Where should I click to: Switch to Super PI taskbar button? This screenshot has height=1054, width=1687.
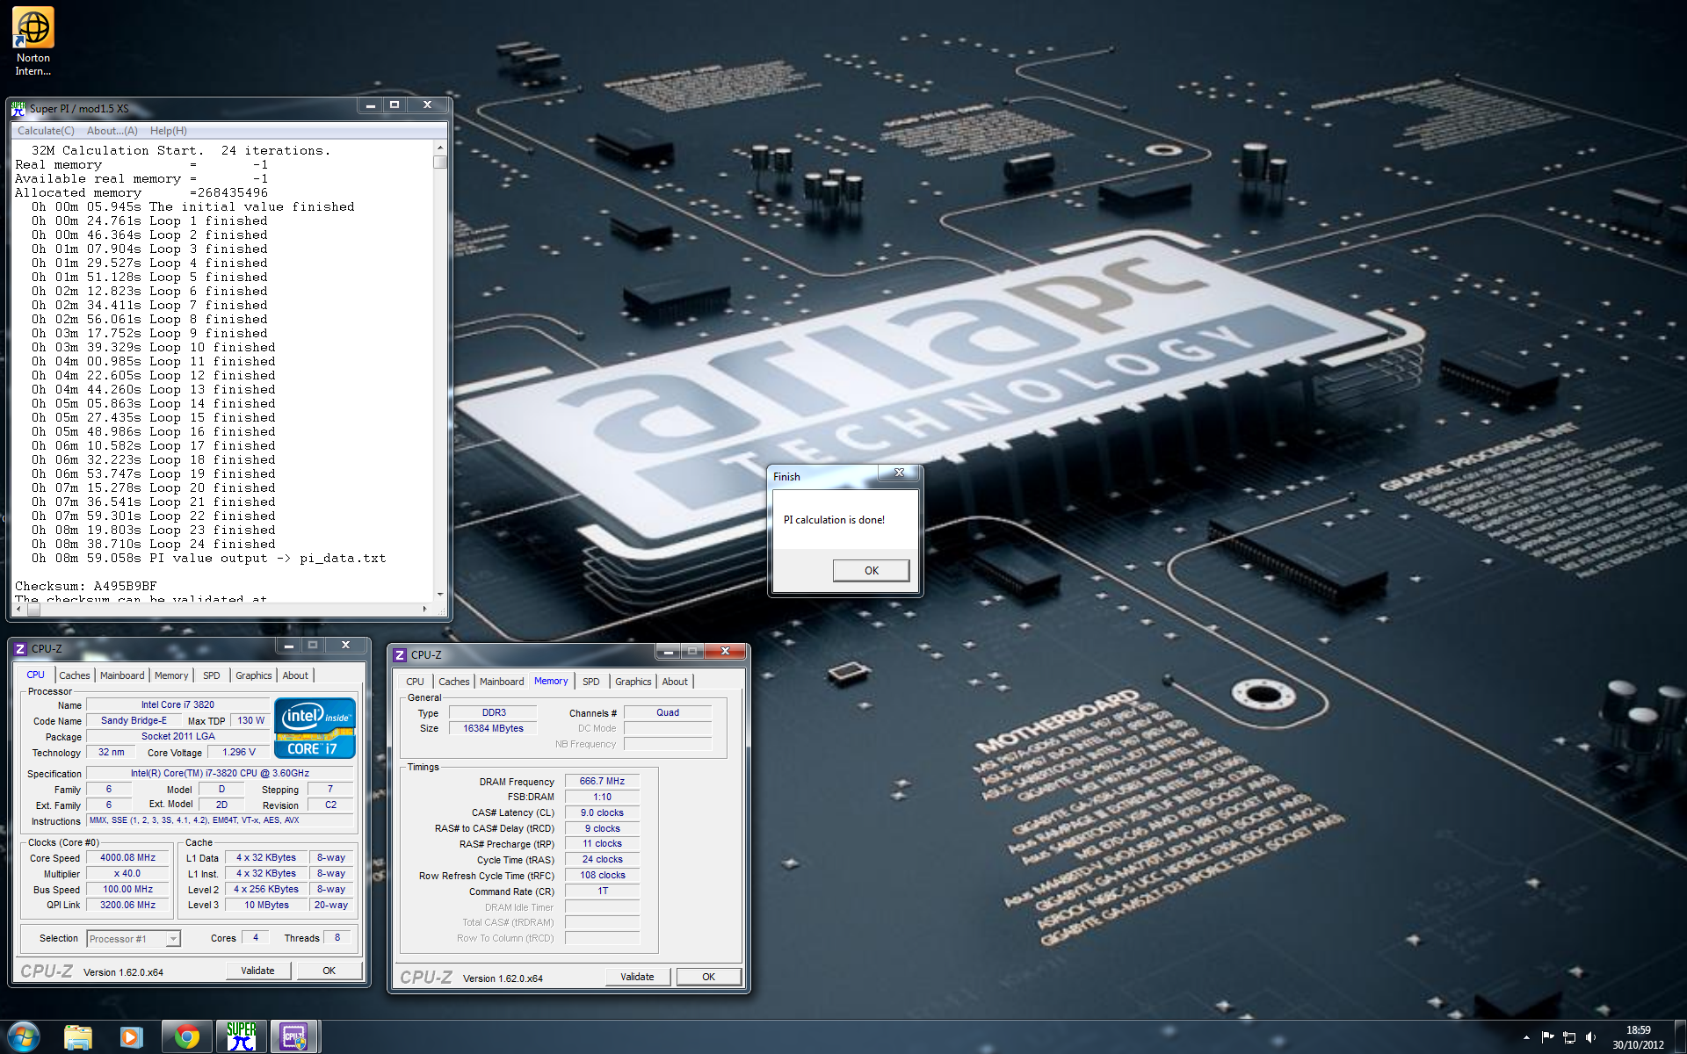(241, 1037)
